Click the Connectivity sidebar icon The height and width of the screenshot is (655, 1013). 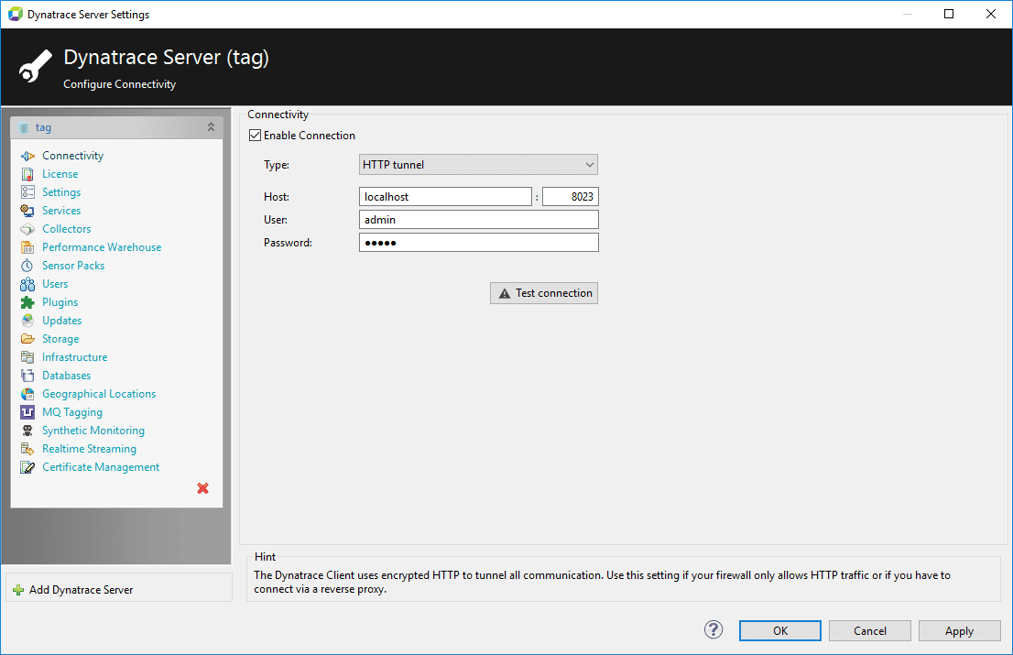27,156
